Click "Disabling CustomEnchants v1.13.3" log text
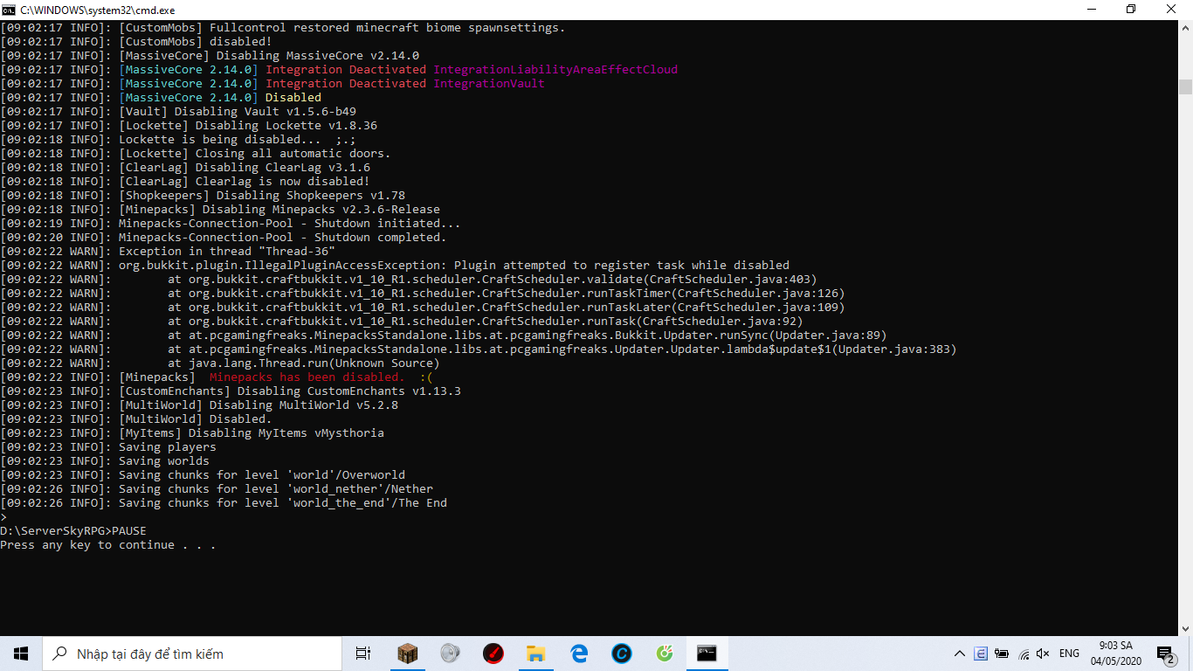This screenshot has width=1193, height=671. pyautogui.click(x=349, y=391)
